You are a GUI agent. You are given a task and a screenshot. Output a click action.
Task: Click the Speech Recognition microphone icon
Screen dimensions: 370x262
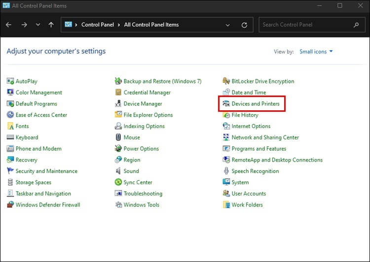point(226,171)
